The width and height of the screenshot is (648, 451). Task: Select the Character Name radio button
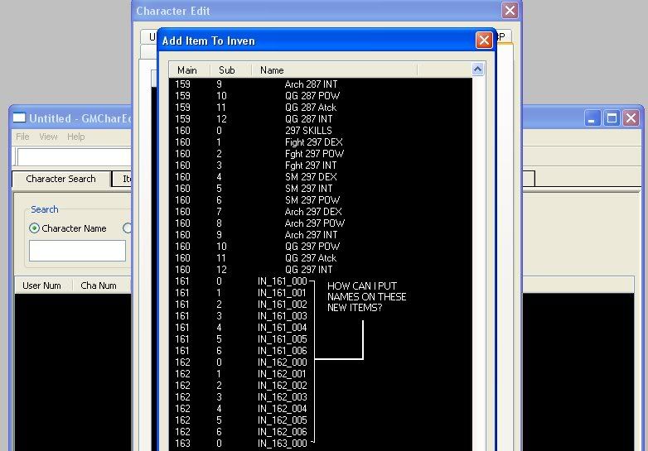[34, 228]
